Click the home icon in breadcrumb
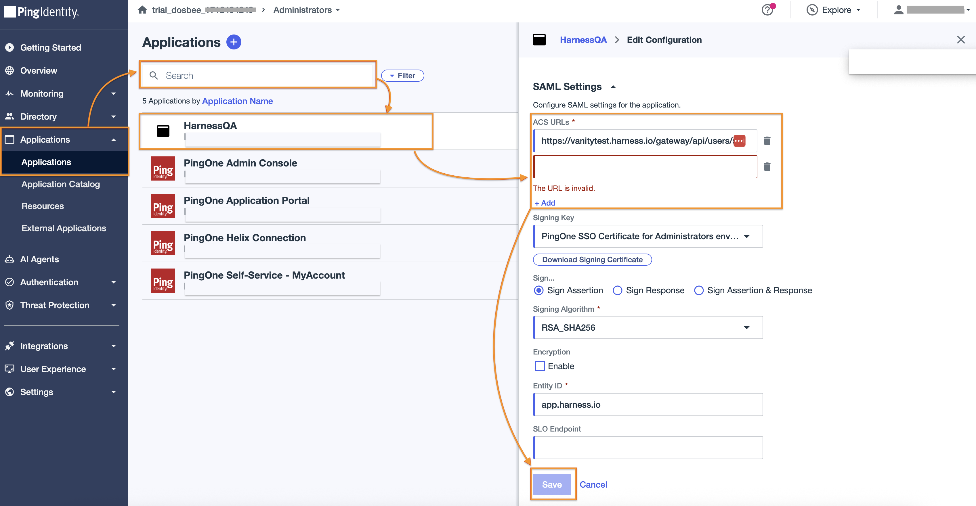Screen dimensions: 976x506 [x=142, y=10]
